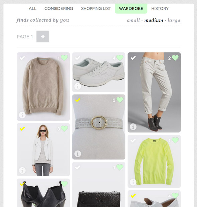Toggle checkmark on beige sweater card

point(22,58)
